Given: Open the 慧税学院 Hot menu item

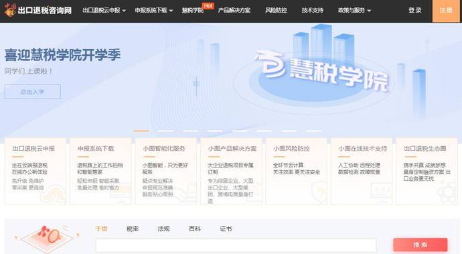Looking at the screenshot, I should click(193, 10).
